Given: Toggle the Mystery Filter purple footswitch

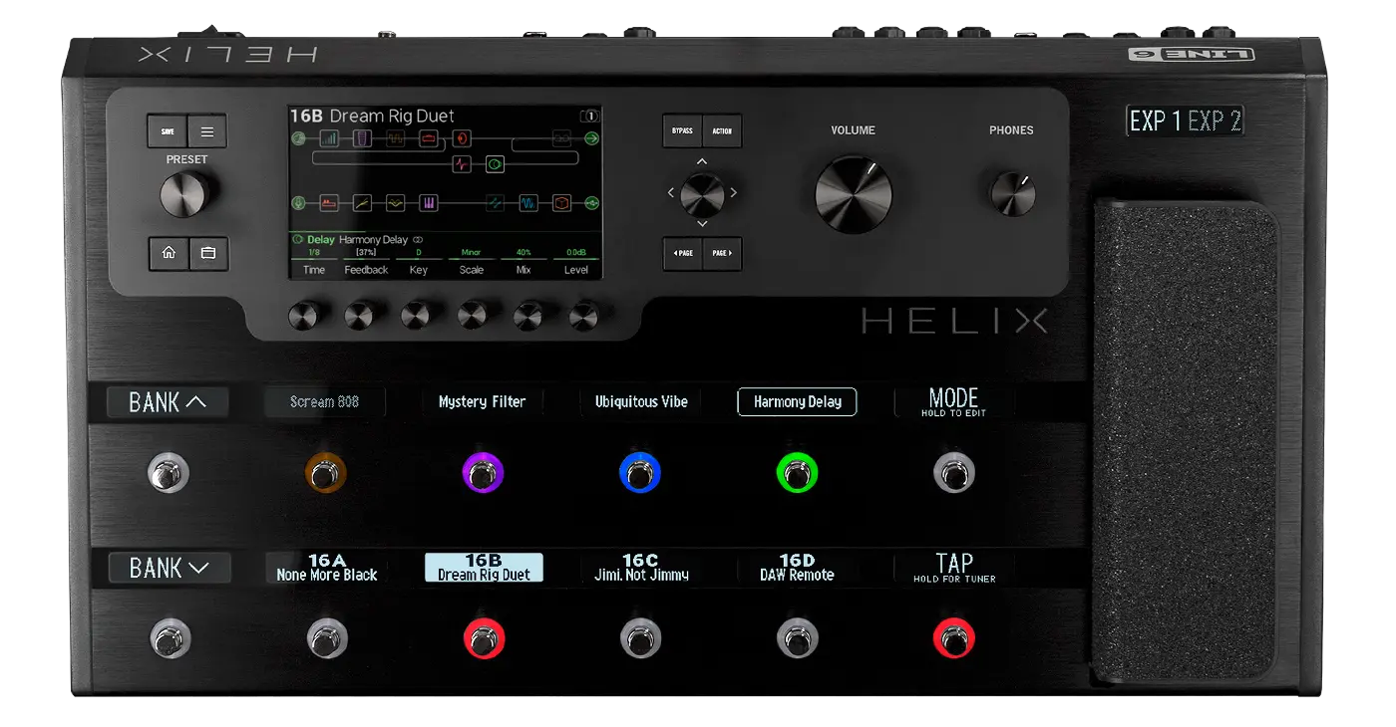Looking at the screenshot, I should (483, 473).
